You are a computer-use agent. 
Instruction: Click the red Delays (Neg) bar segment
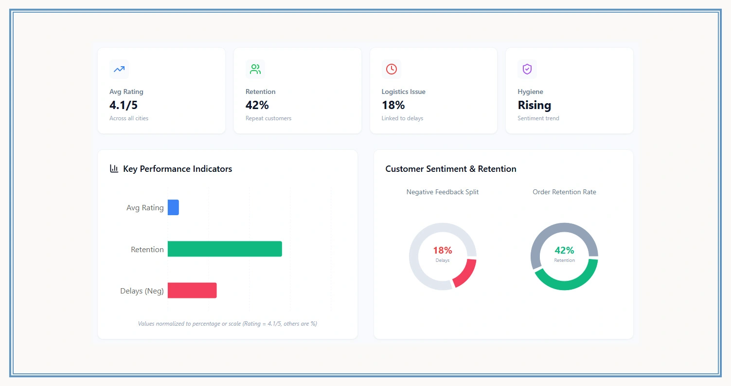[x=192, y=290]
